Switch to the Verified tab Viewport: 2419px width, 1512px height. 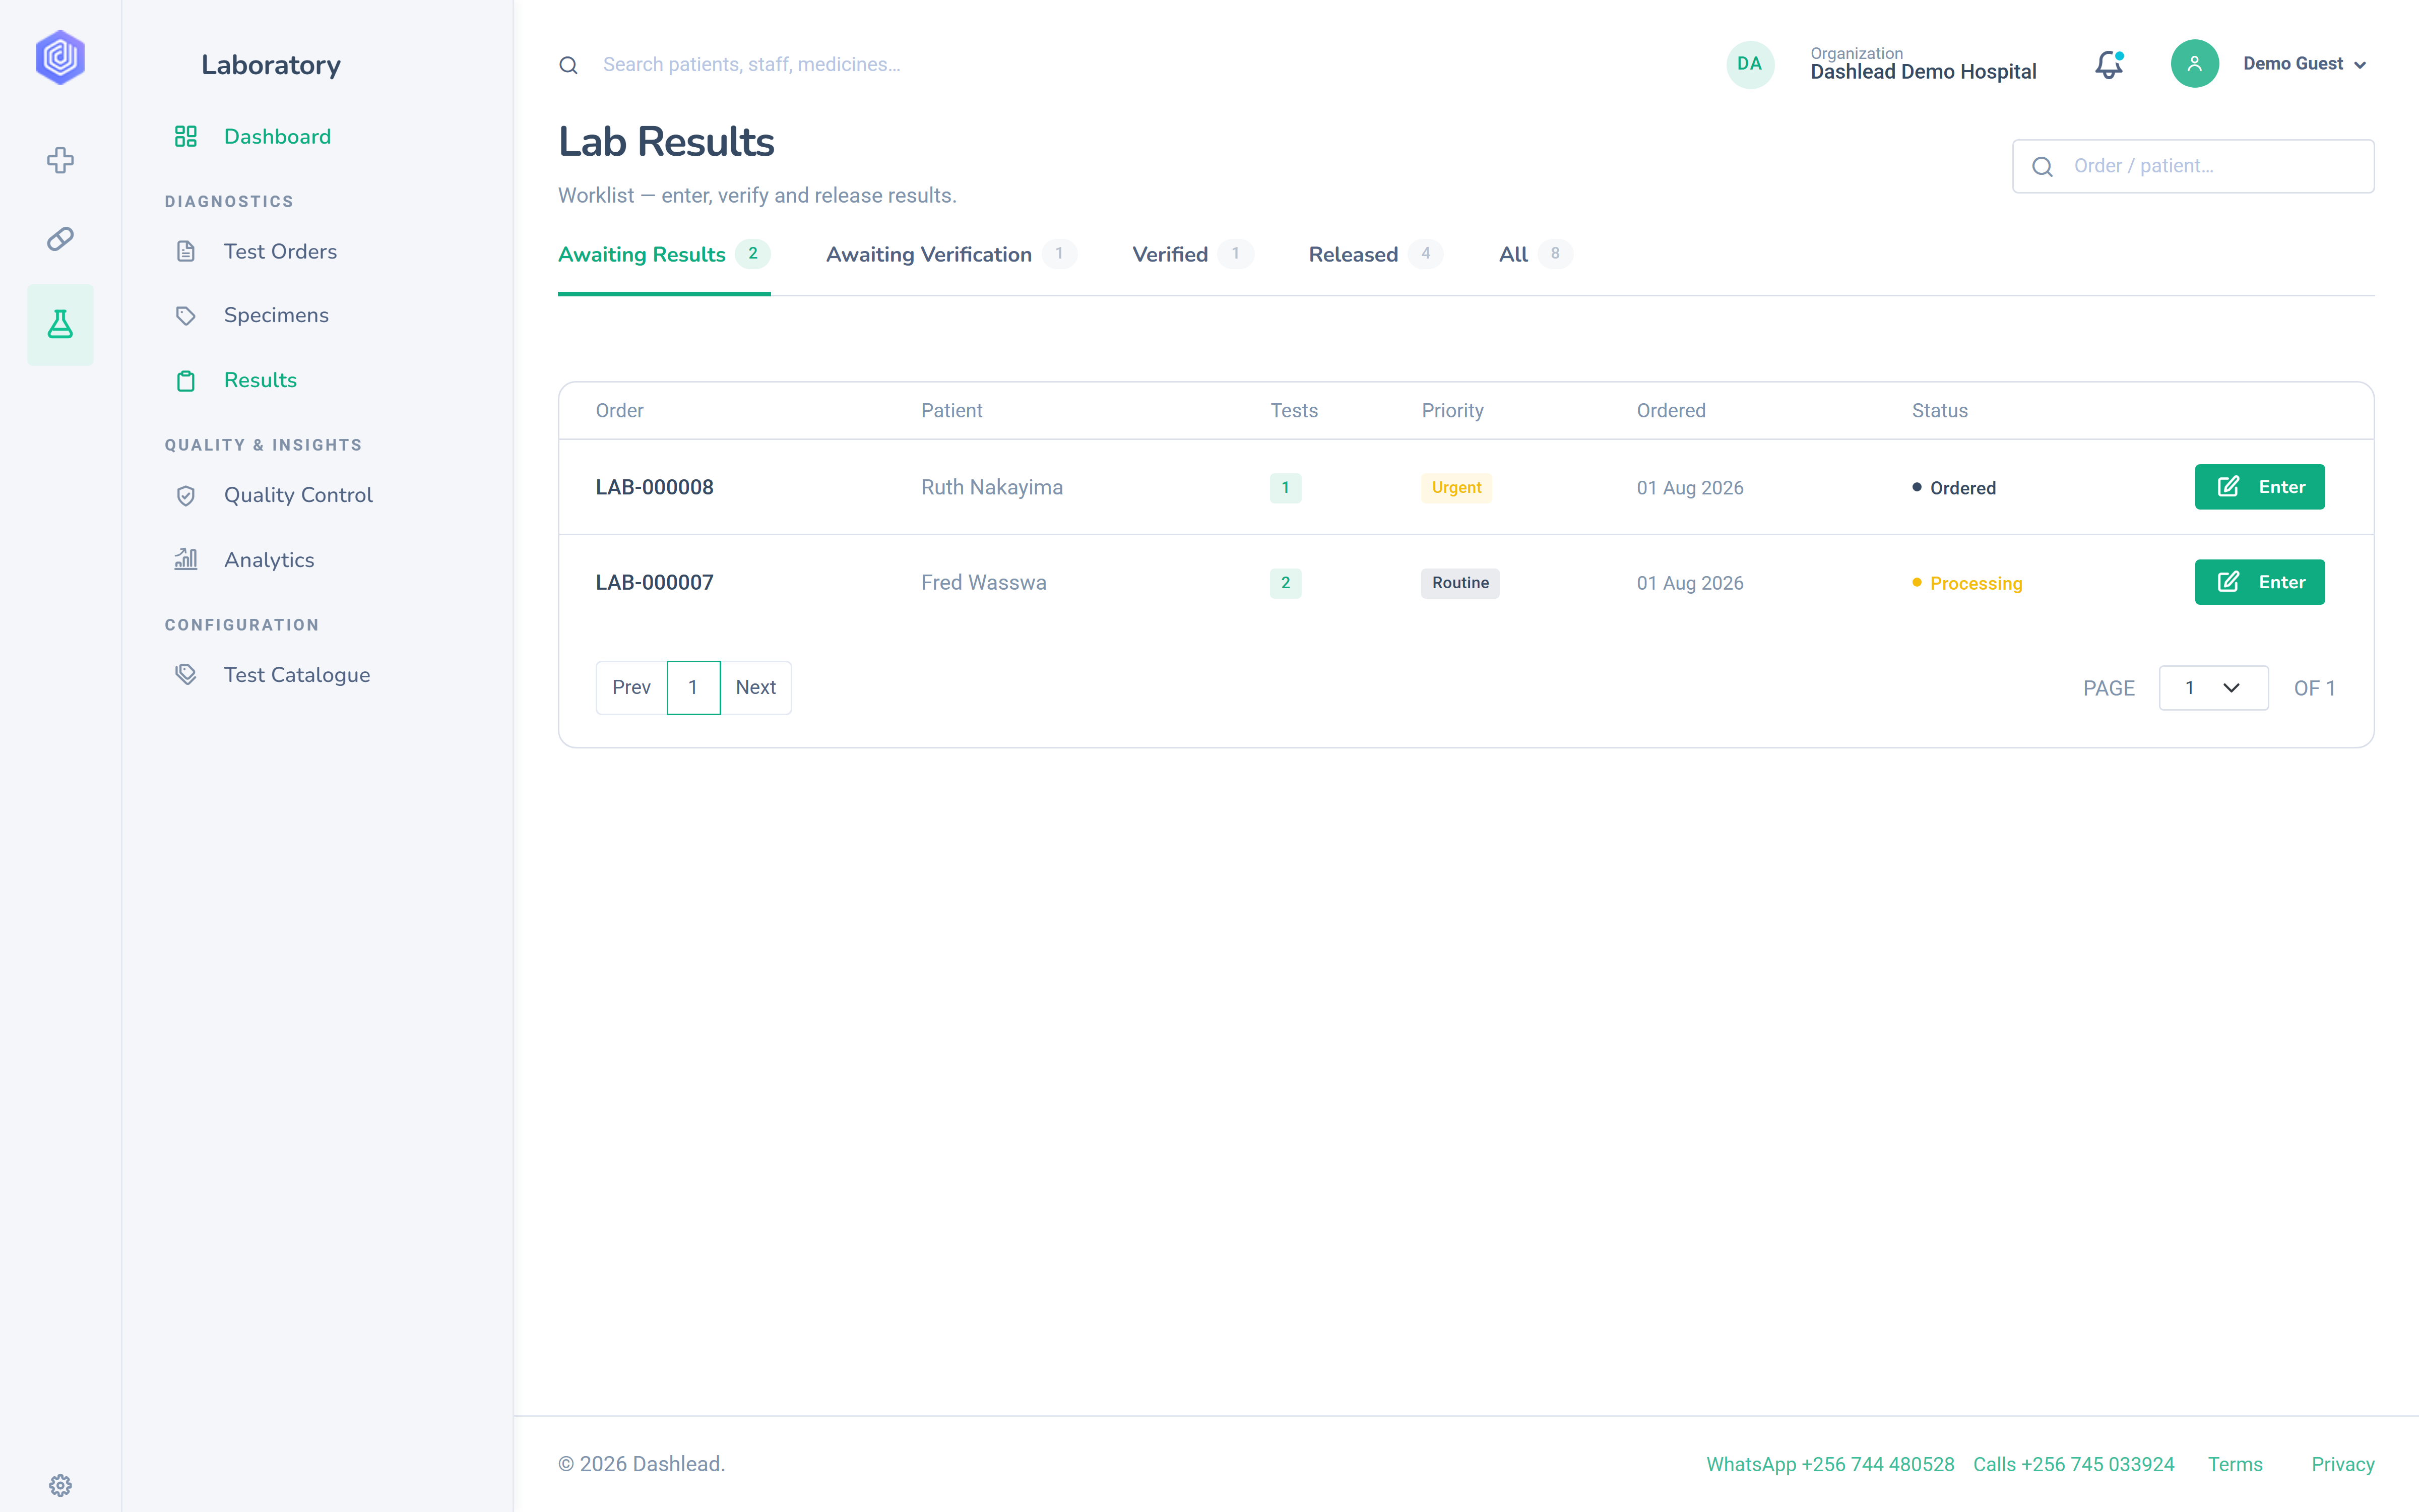(1192, 254)
